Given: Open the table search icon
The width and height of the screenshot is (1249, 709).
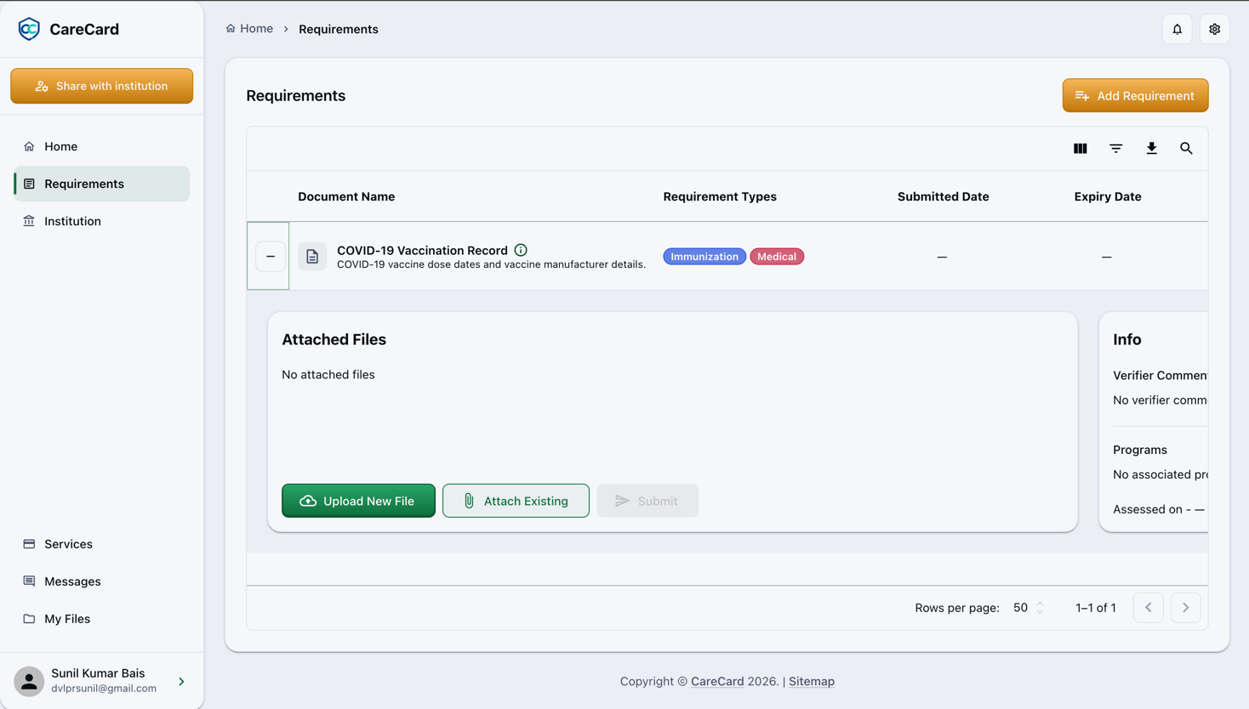Looking at the screenshot, I should [x=1187, y=149].
